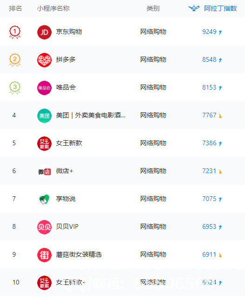This screenshot has width=245, height=297.
Task: Click the 阿拉丁指数 lamp logo
Action: click(194, 8)
